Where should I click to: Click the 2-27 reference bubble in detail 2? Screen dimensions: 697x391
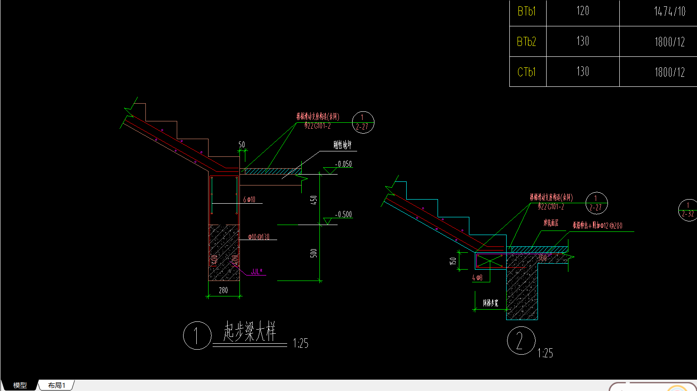click(596, 203)
